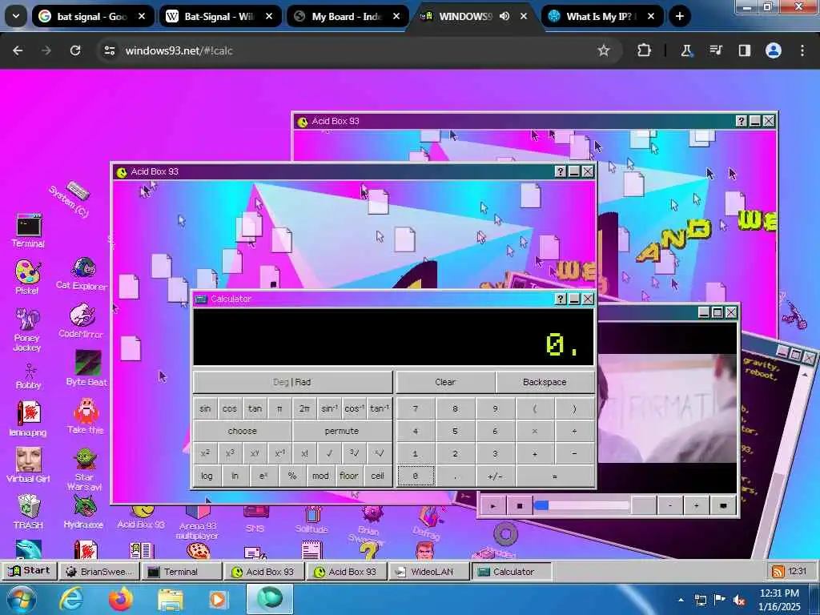Image resolution: width=820 pixels, height=615 pixels.
Task: Click the number 7 key in Calculator
Action: [416, 408]
